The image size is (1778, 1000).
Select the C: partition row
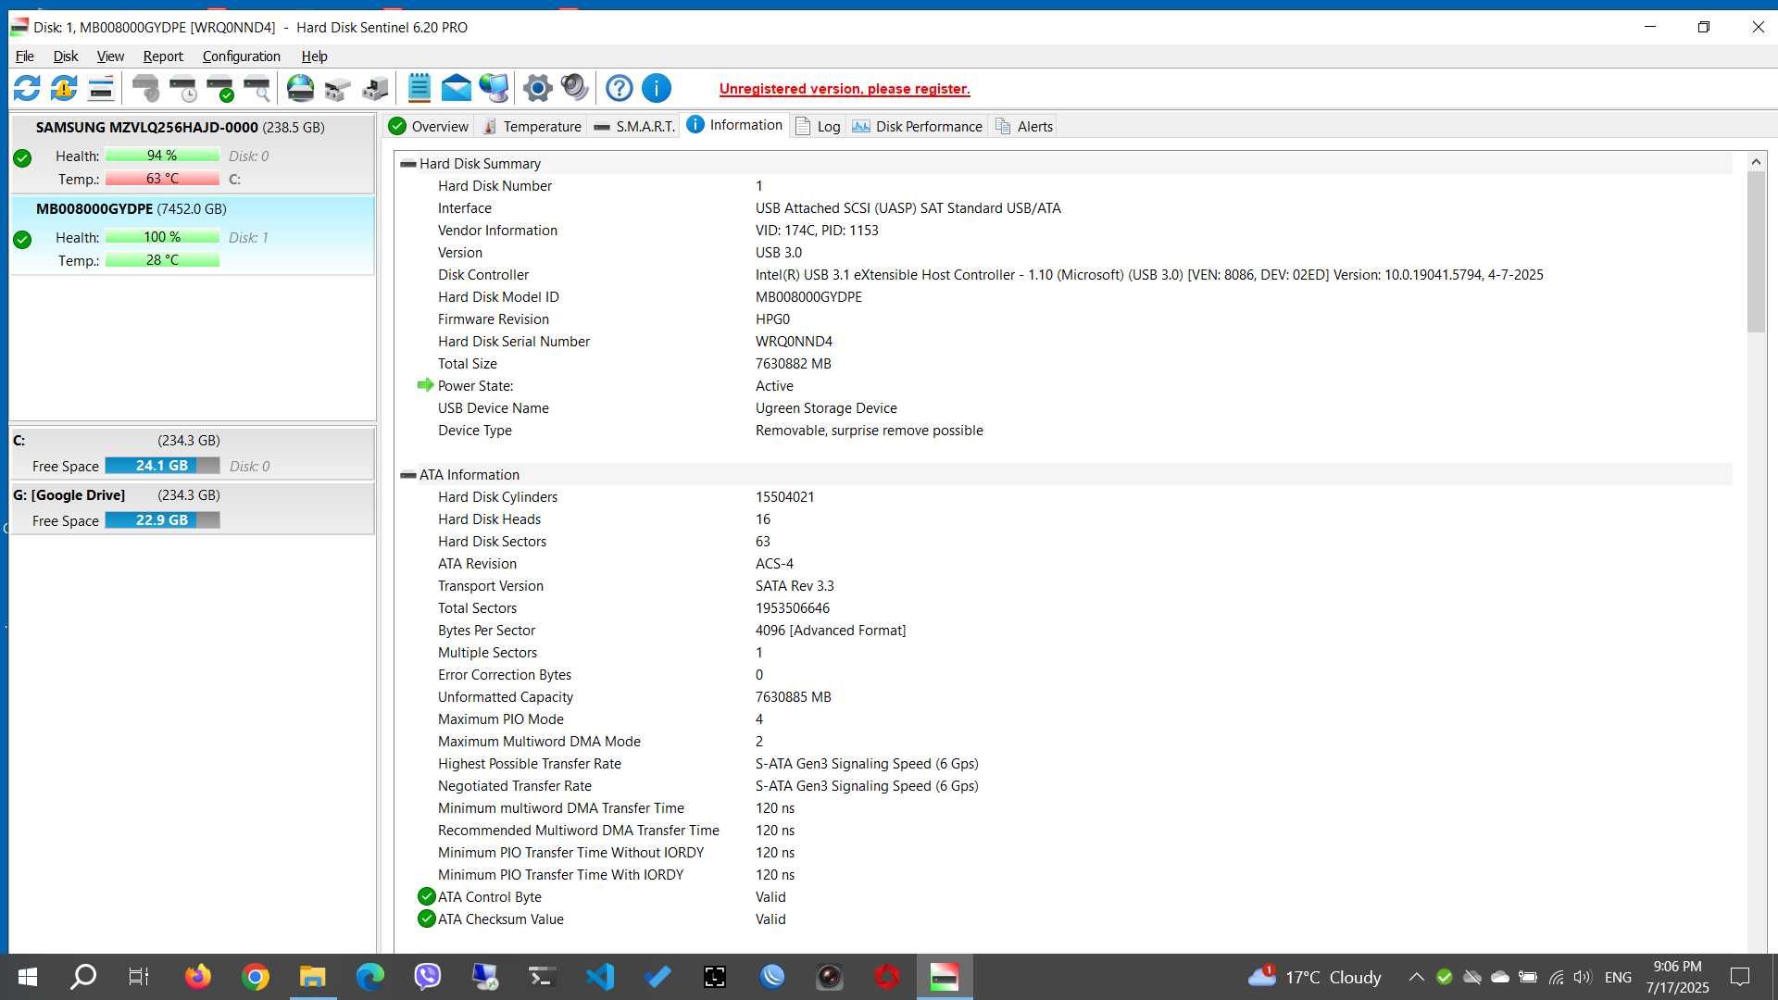coord(192,453)
